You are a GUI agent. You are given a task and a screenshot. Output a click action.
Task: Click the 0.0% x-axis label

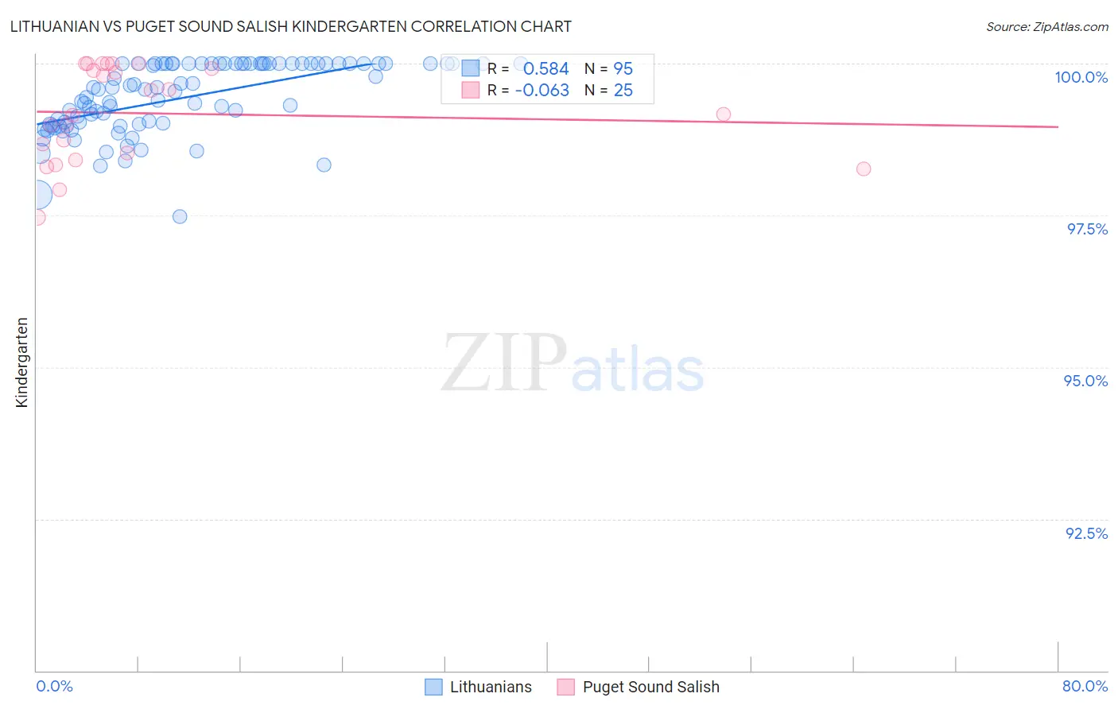coord(54,686)
